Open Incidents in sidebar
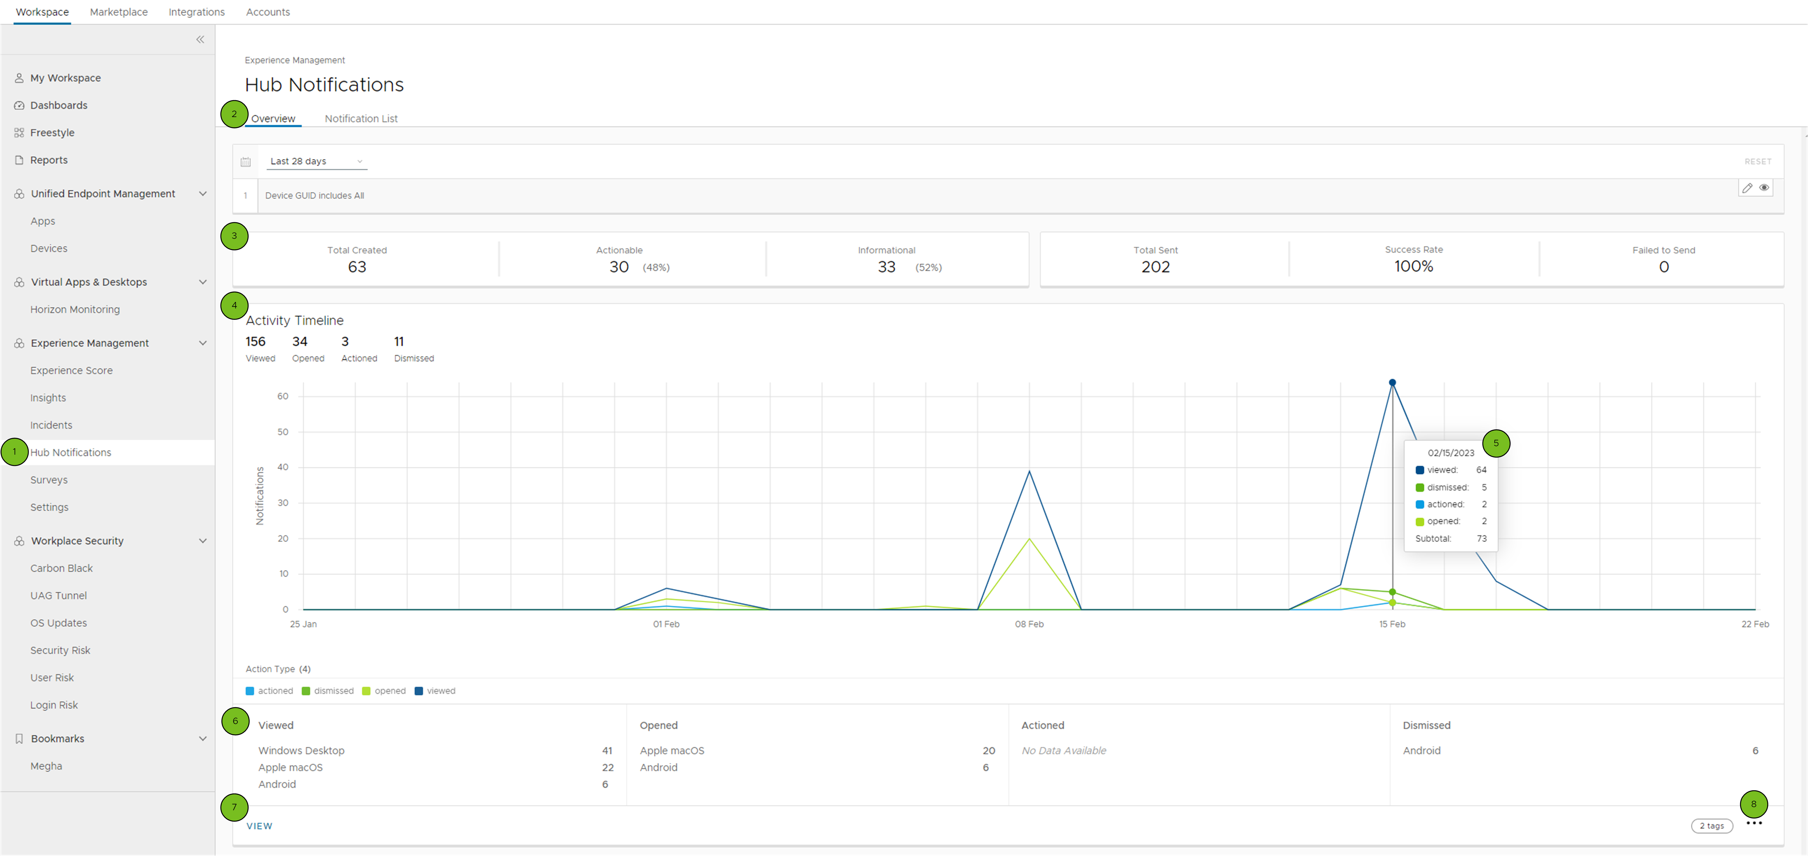1808x856 pixels. coord(51,425)
